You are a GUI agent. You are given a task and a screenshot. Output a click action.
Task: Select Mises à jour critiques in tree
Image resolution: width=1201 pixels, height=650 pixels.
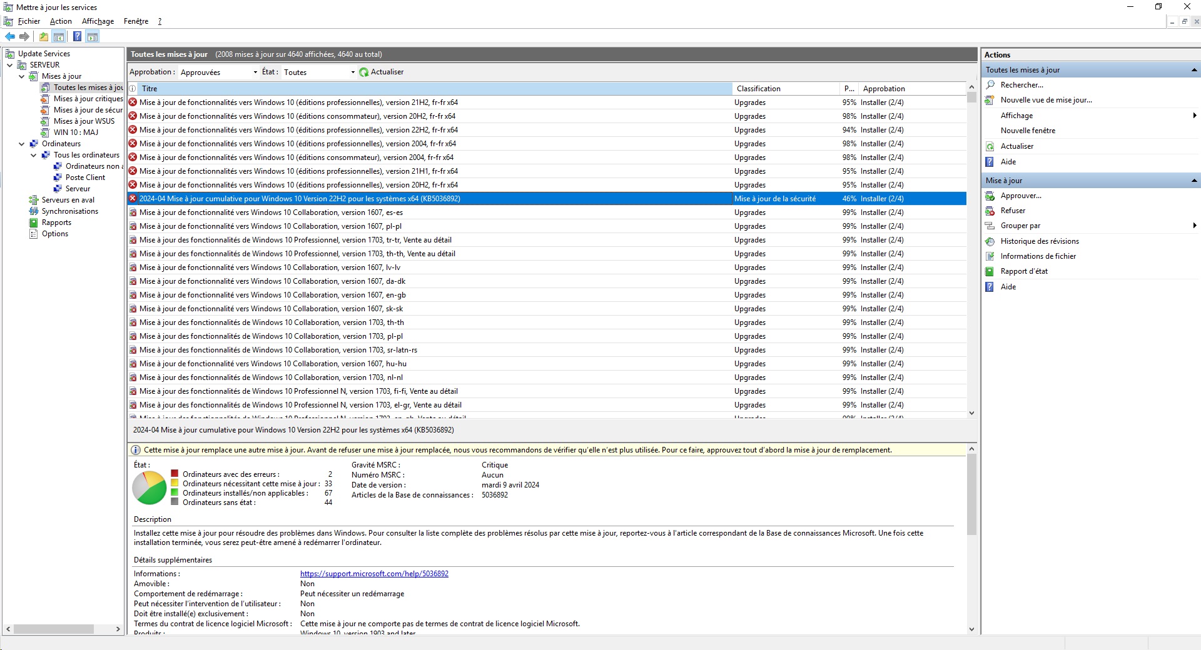88,99
